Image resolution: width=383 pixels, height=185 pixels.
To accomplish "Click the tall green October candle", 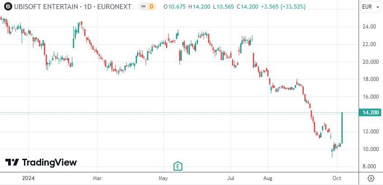I will click(x=342, y=128).
